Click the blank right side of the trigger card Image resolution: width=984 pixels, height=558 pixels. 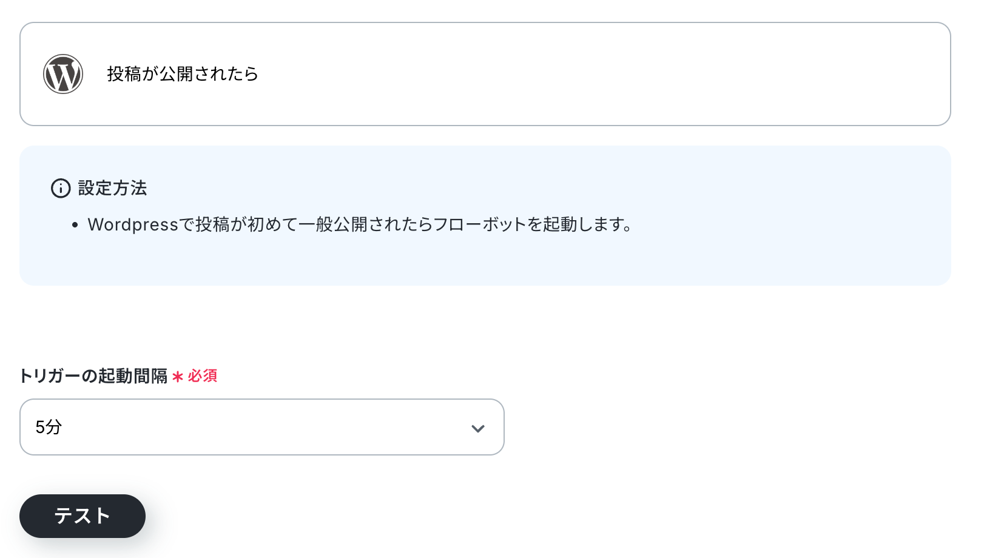click(607, 74)
